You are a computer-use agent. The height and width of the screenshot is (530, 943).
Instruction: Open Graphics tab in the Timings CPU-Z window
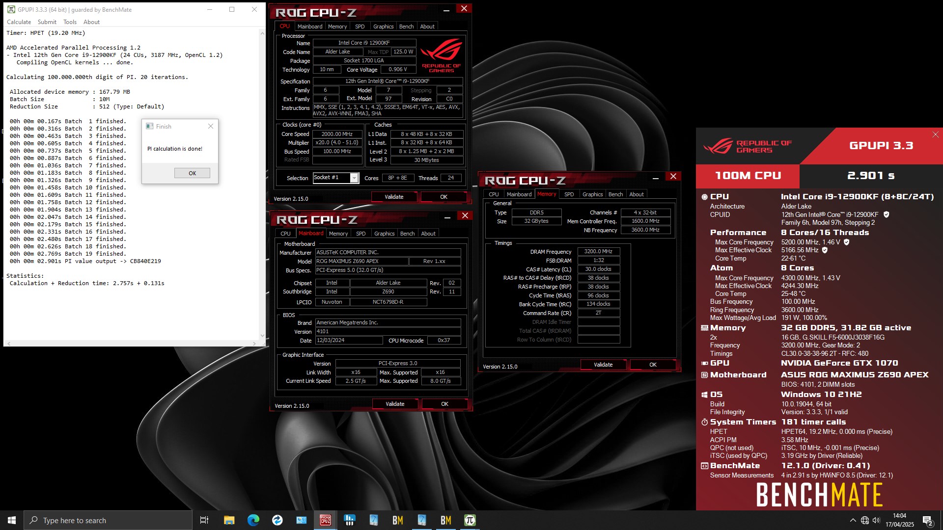[x=592, y=194]
